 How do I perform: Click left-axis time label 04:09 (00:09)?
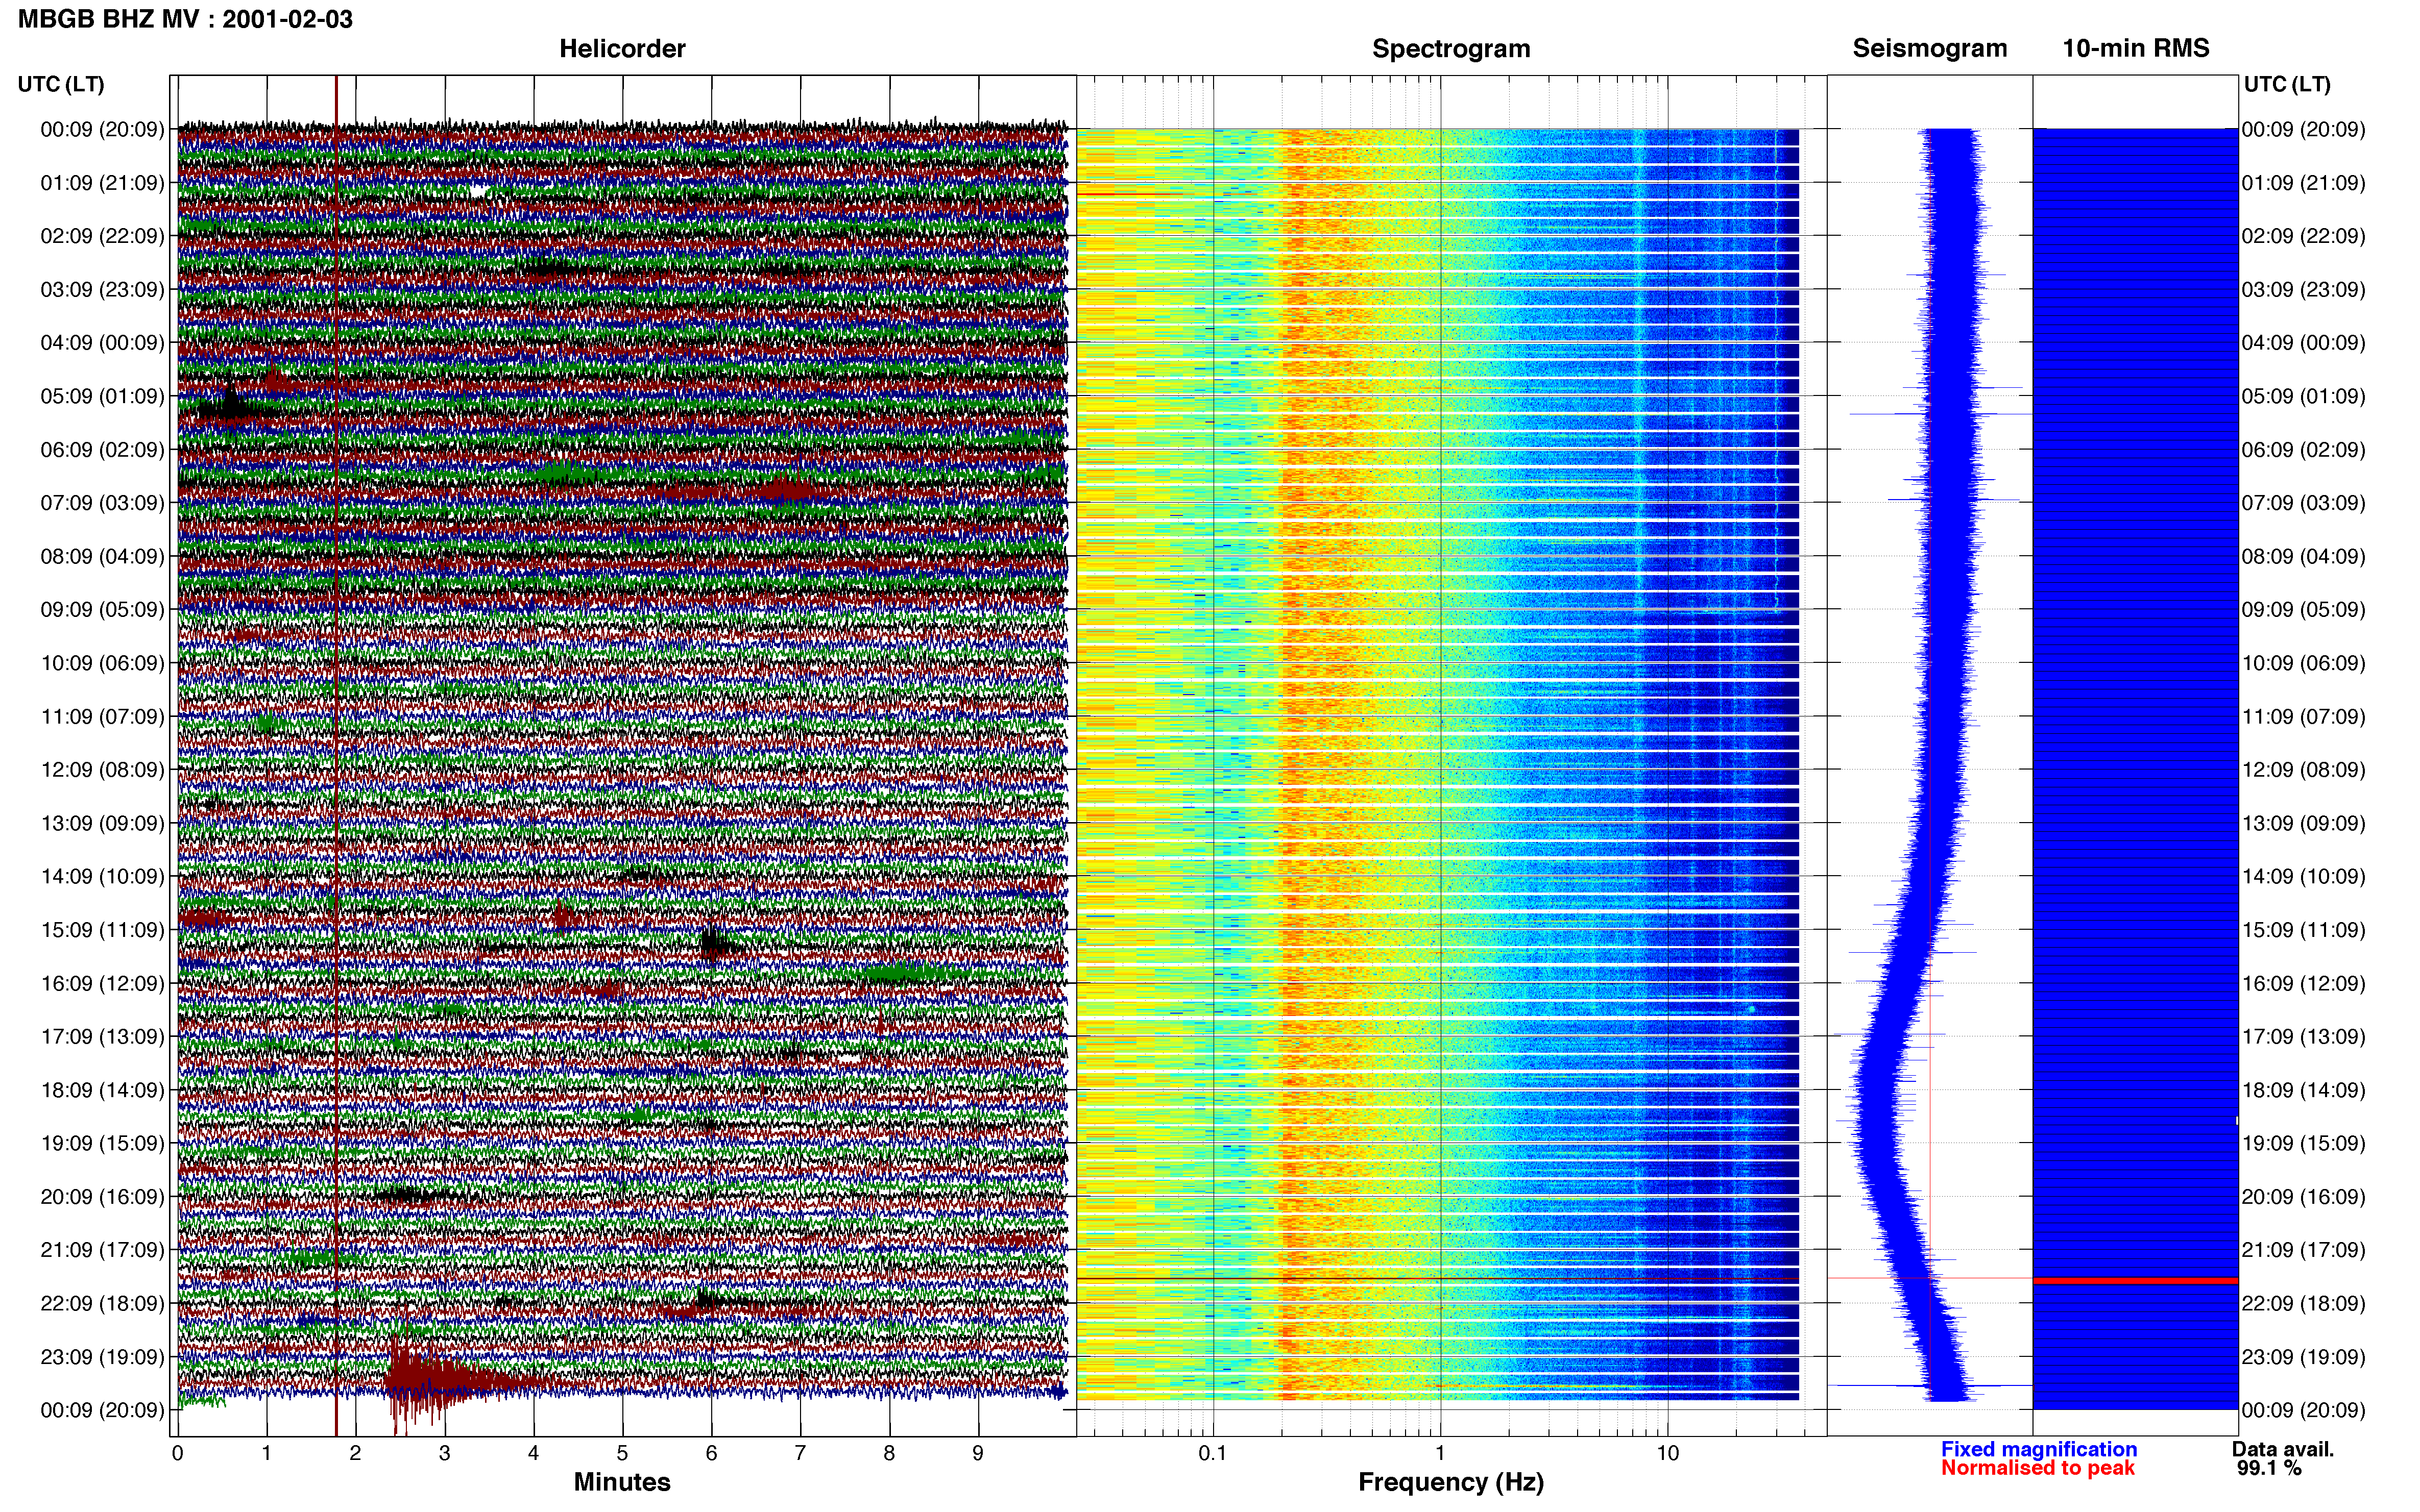coord(102,343)
